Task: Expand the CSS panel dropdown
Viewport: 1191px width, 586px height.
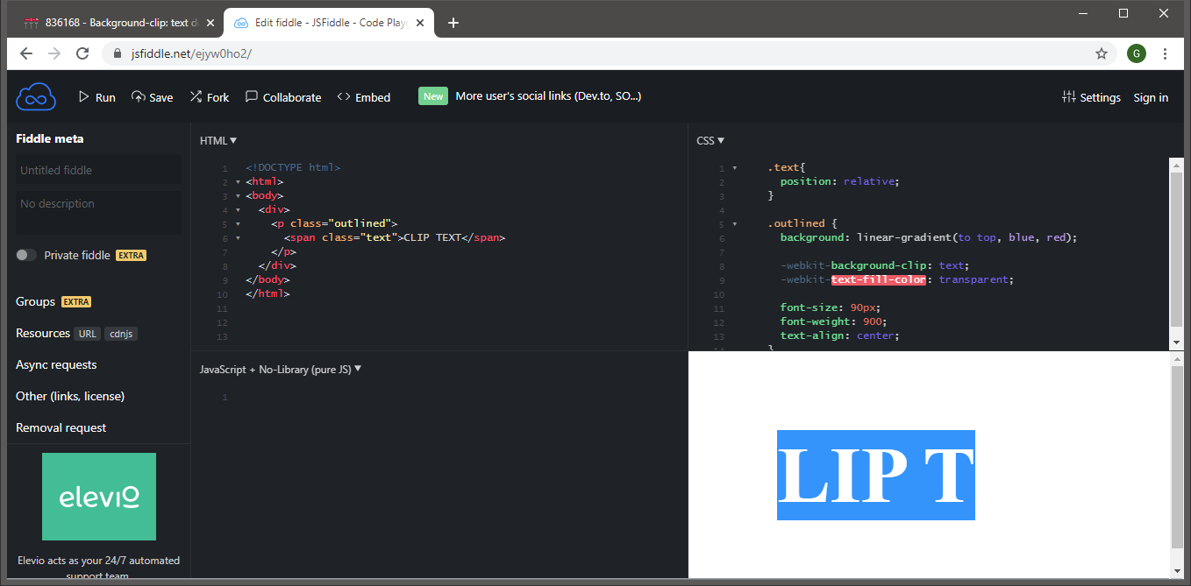Action: click(x=710, y=140)
